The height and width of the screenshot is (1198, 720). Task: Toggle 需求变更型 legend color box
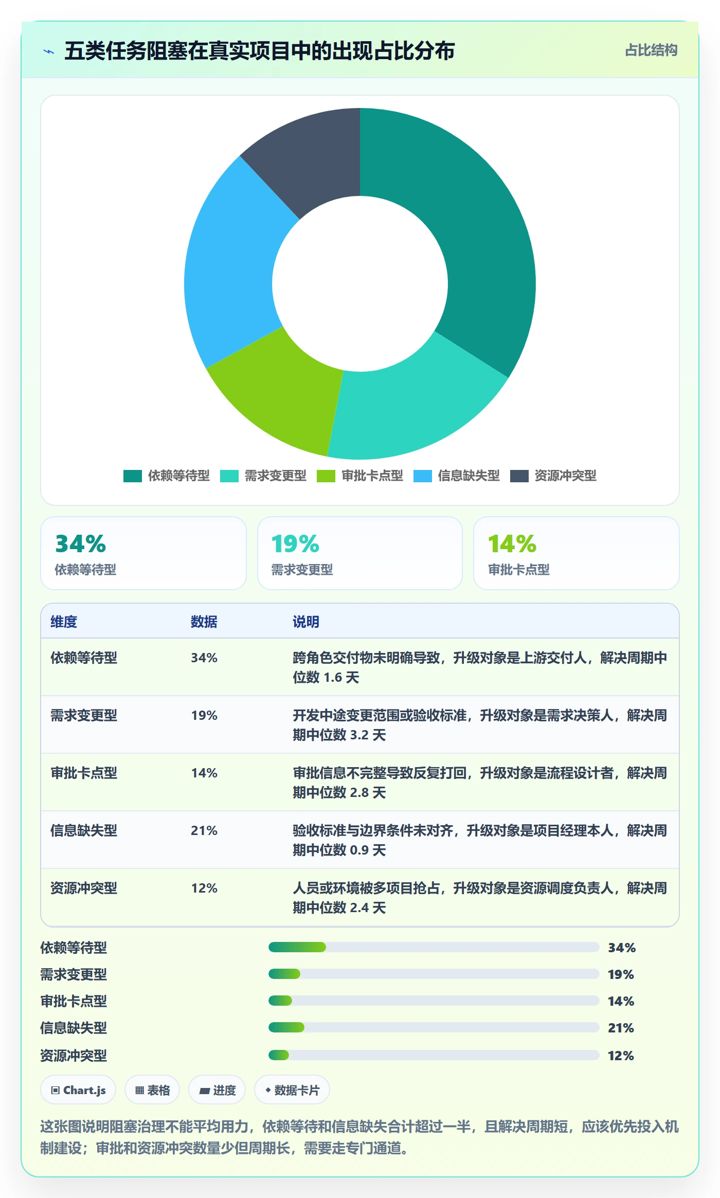point(229,476)
